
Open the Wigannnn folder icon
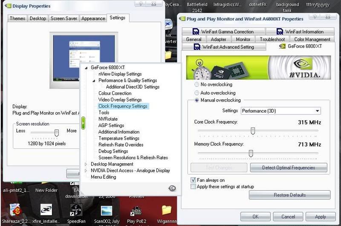coord(167,211)
